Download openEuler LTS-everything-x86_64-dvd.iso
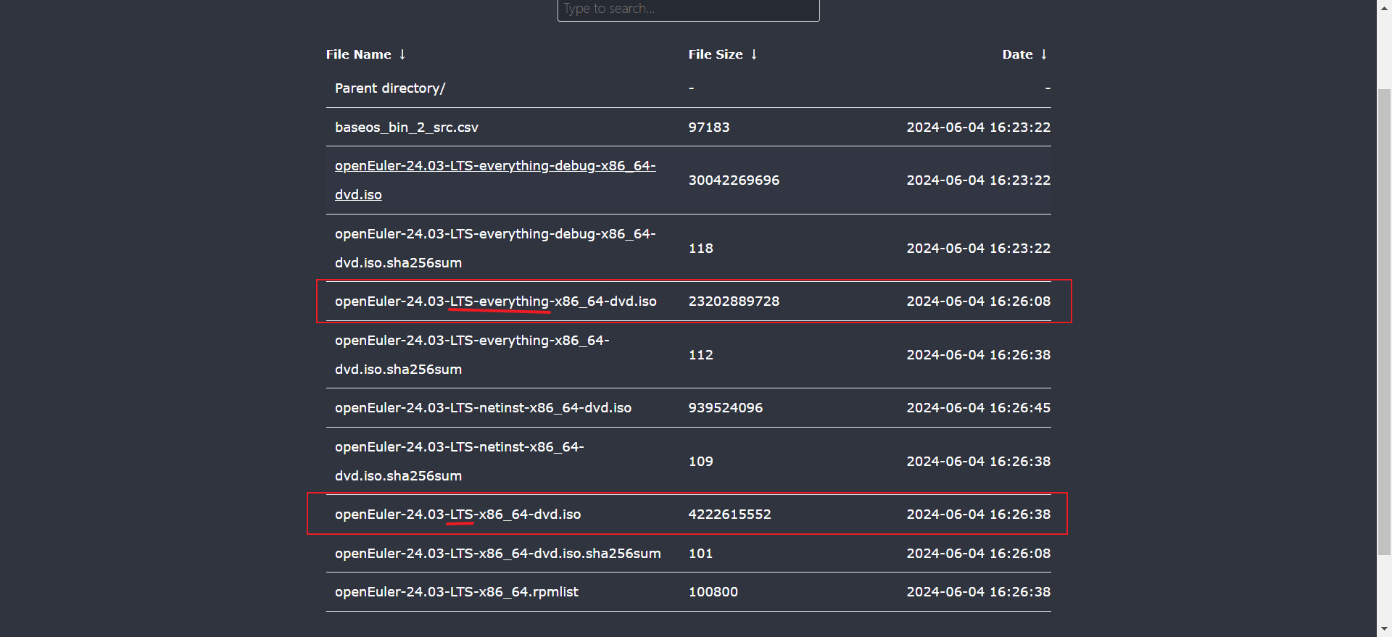Viewport: 1392px width, 637px height. [x=495, y=301]
